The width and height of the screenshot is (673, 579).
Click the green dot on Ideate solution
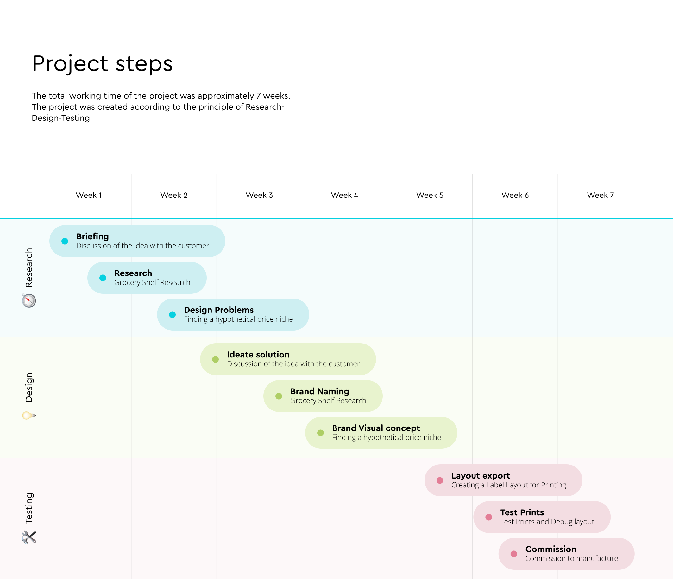[x=215, y=359]
